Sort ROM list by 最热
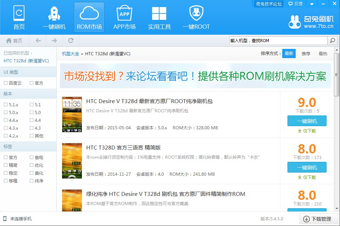 pos(323,54)
